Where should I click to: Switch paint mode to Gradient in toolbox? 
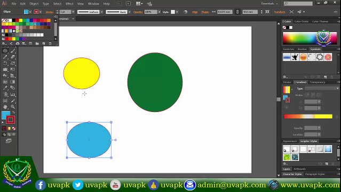point(9,129)
